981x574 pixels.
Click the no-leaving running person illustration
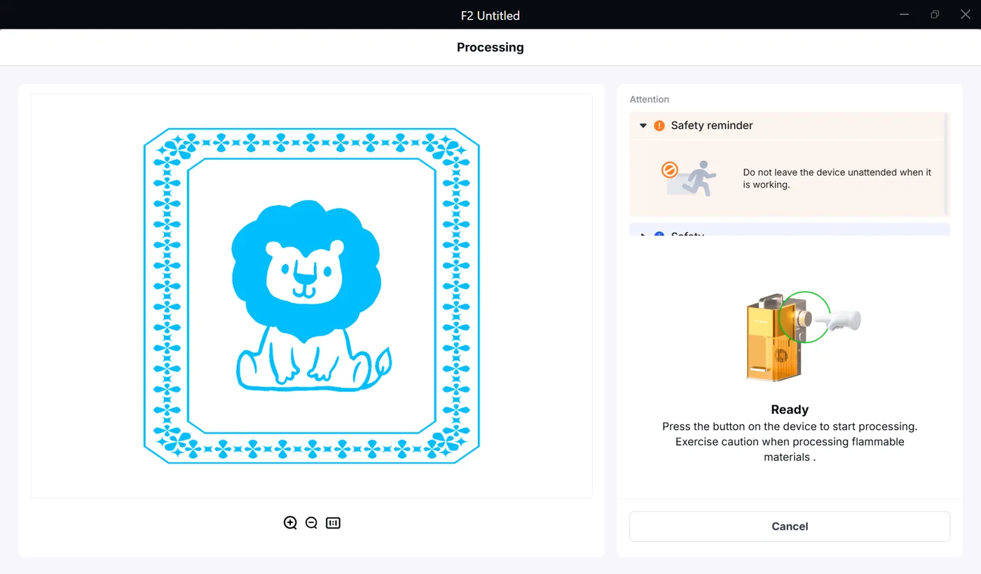click(x=690, y=178)
